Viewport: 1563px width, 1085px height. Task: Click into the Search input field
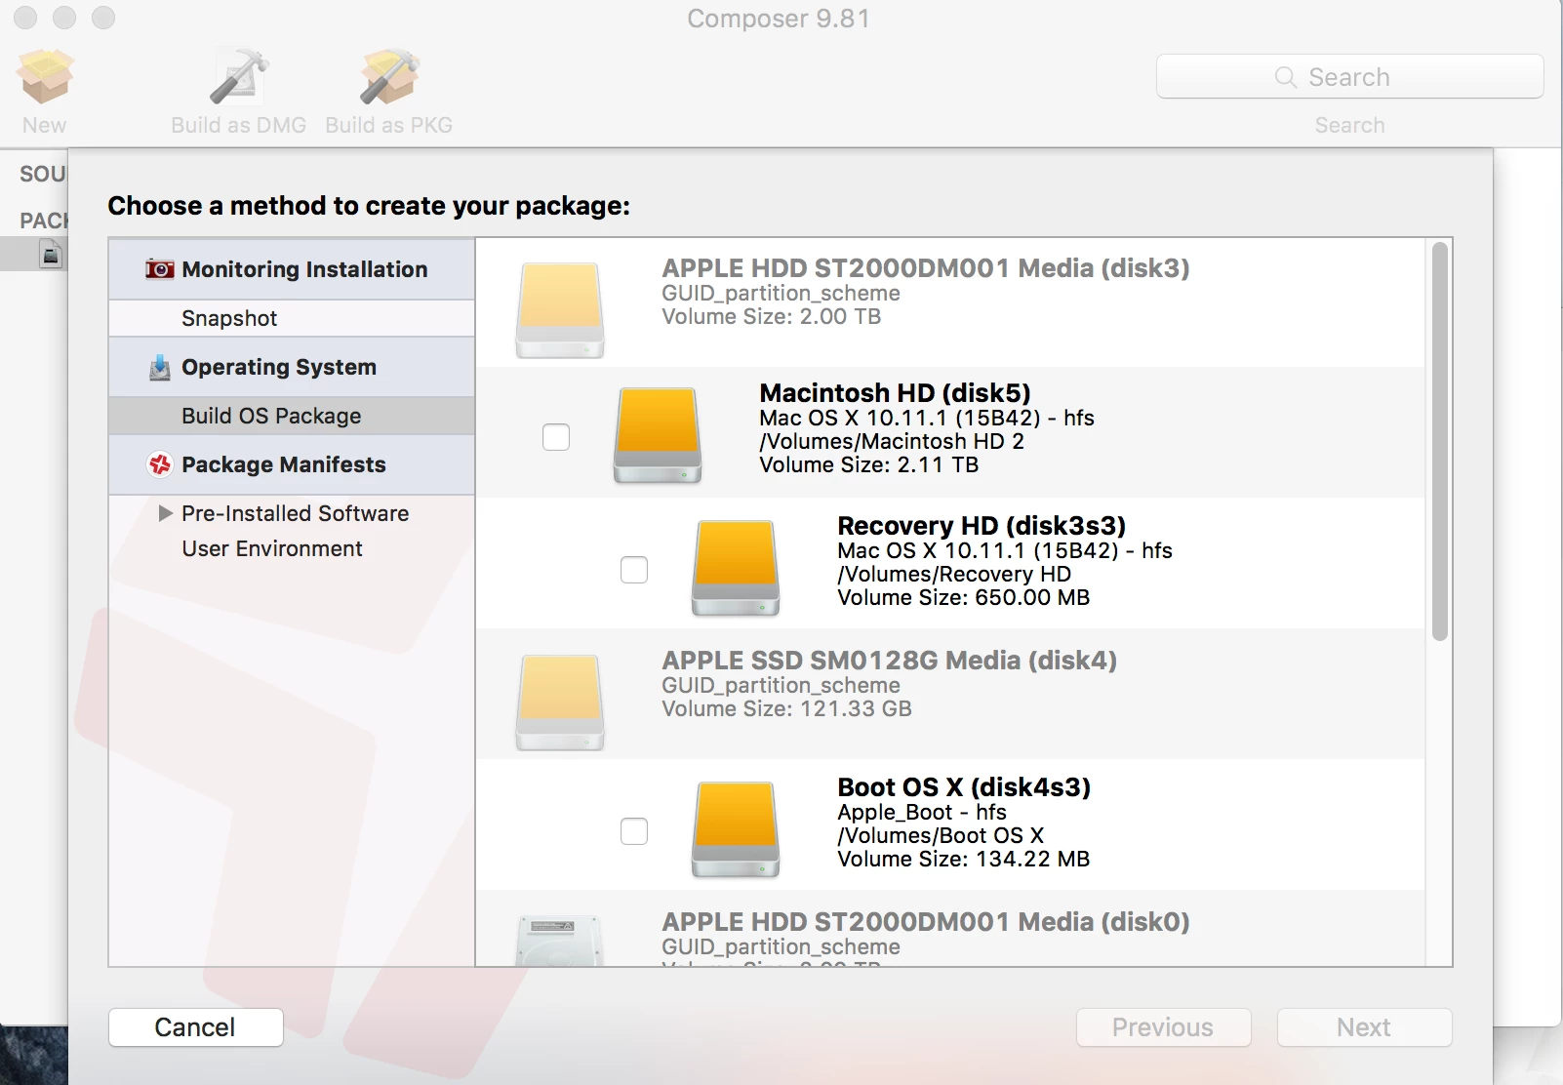1350,77
